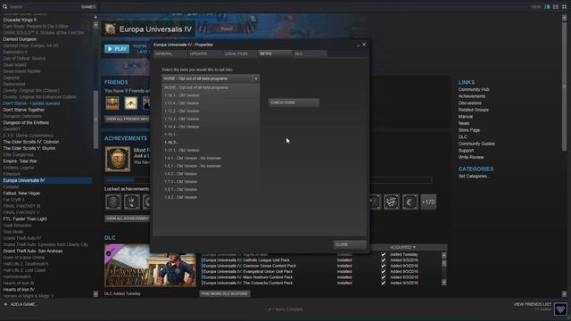This screenshot has width=571, height=321.
Task: Open the Write Review link
Action: (471, 157)
